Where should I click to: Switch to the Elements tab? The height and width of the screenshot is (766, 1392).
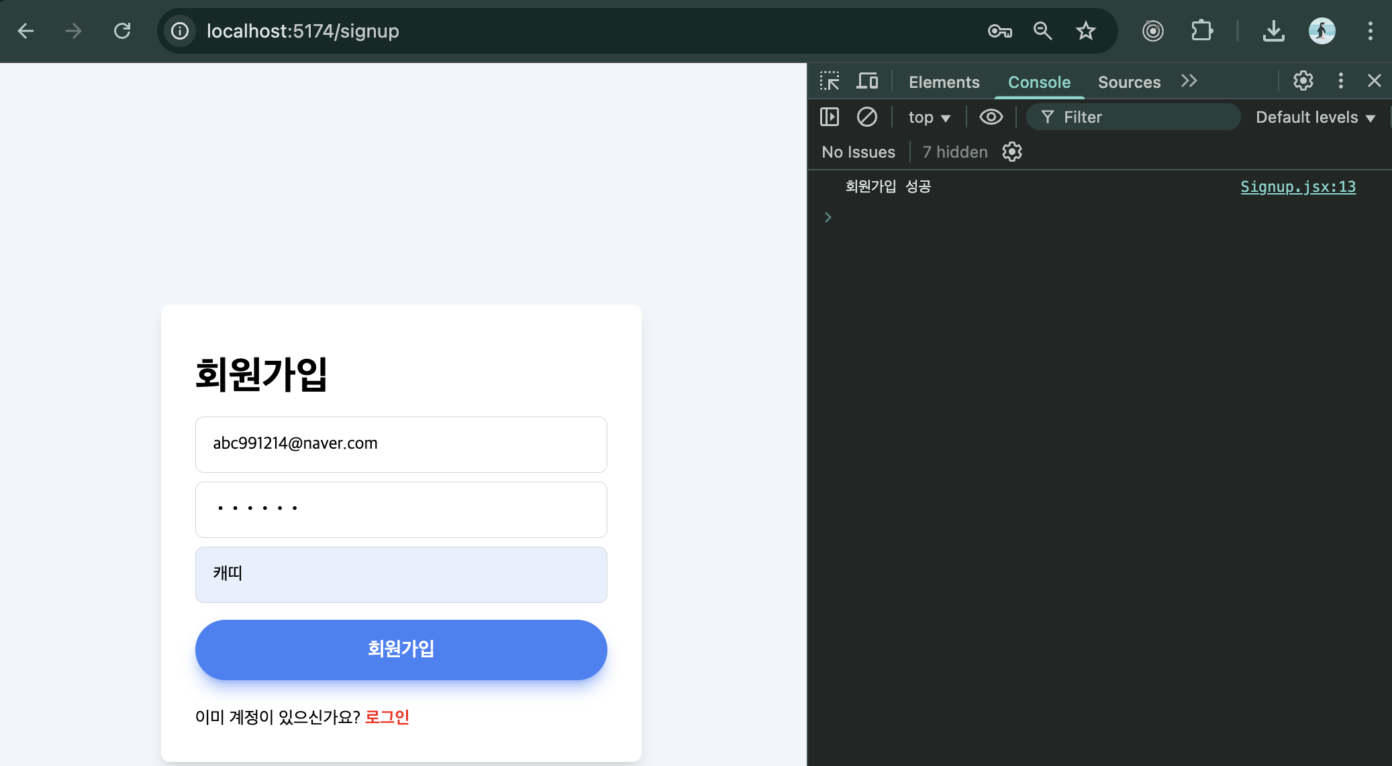click(x=944, y=82)
